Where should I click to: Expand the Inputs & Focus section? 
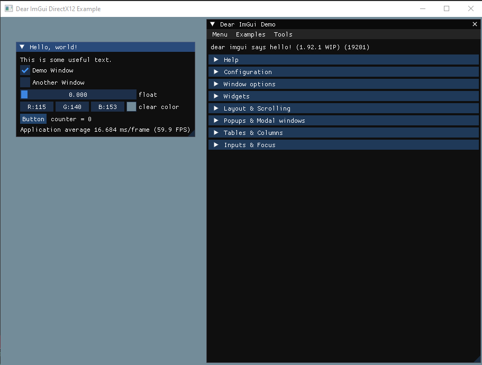pos(343,145)
